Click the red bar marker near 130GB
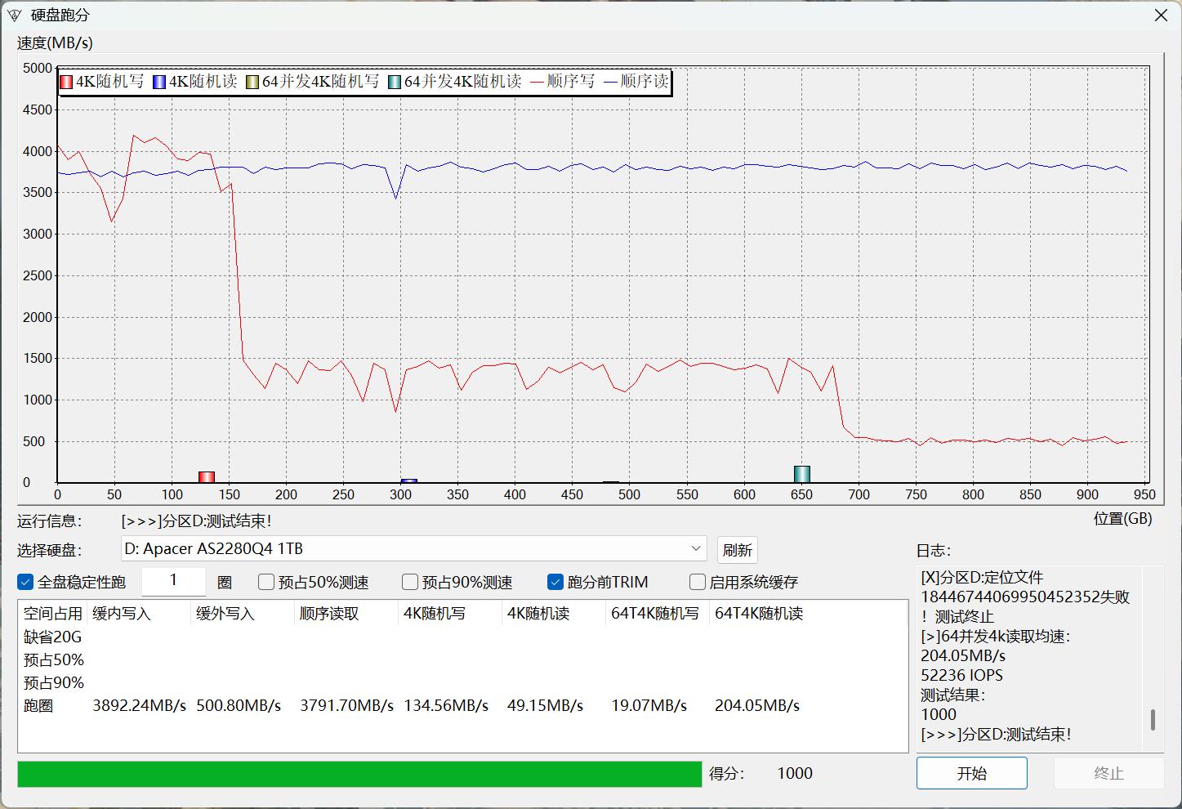This screenshot has height=809, width=1182. [x=207, y=475]
